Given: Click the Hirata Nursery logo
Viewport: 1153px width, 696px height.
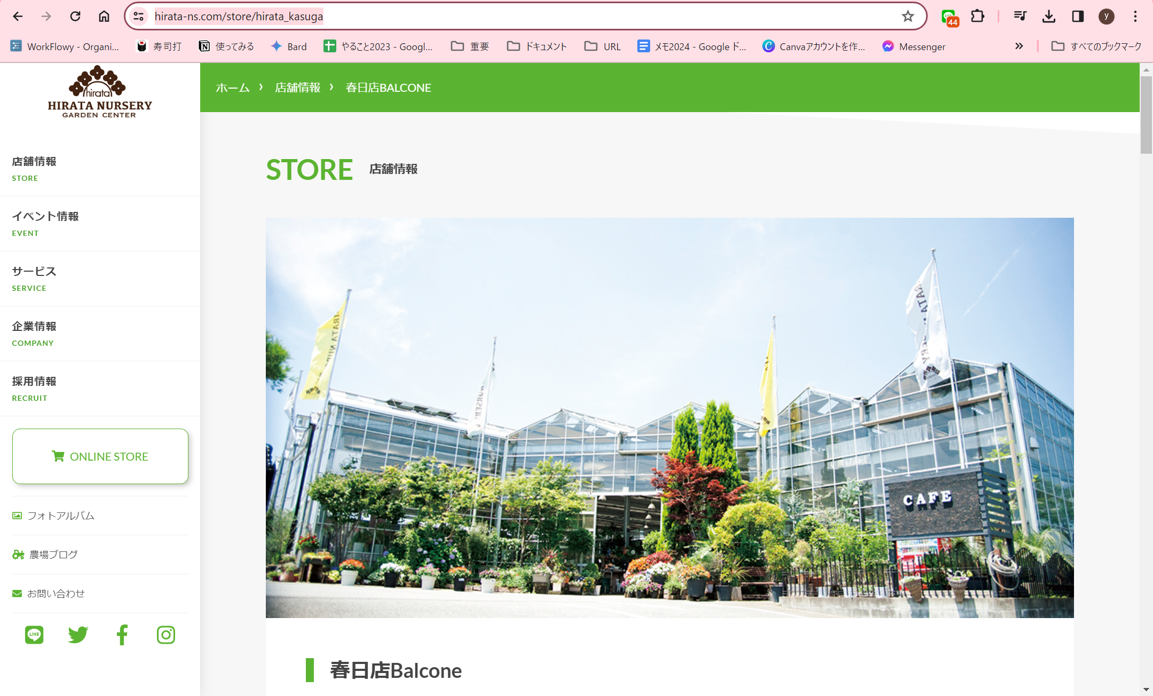Looking at the screenshot, I should (x=100, y=92).
